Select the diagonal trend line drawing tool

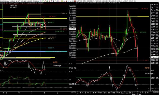[x=56, y=1]
